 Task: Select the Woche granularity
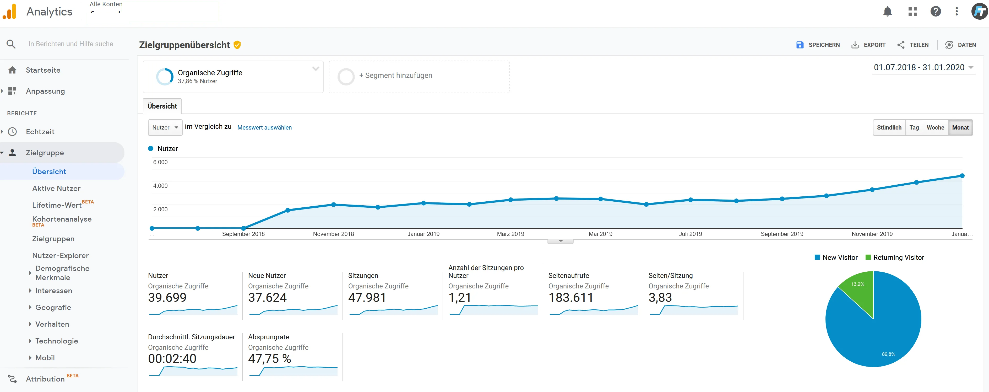[935, 128]
